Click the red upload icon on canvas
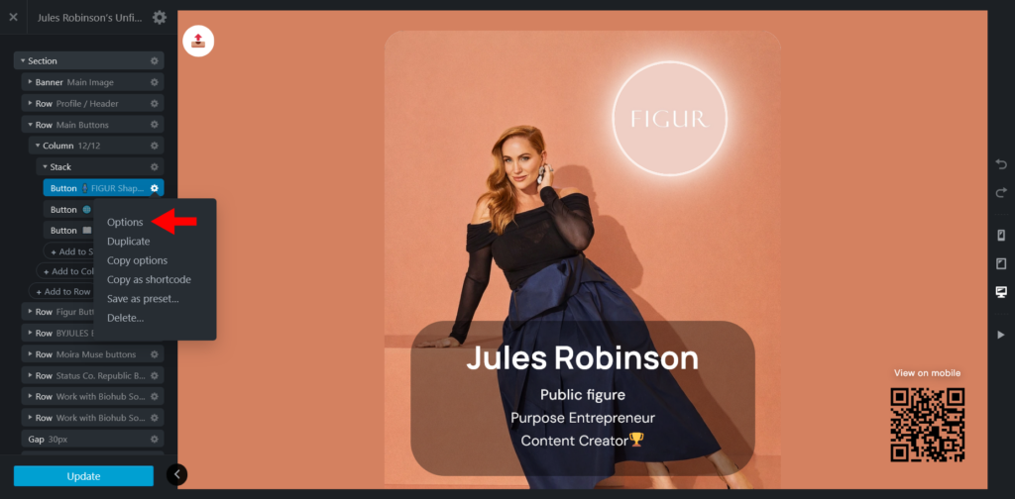 (198, 42)
